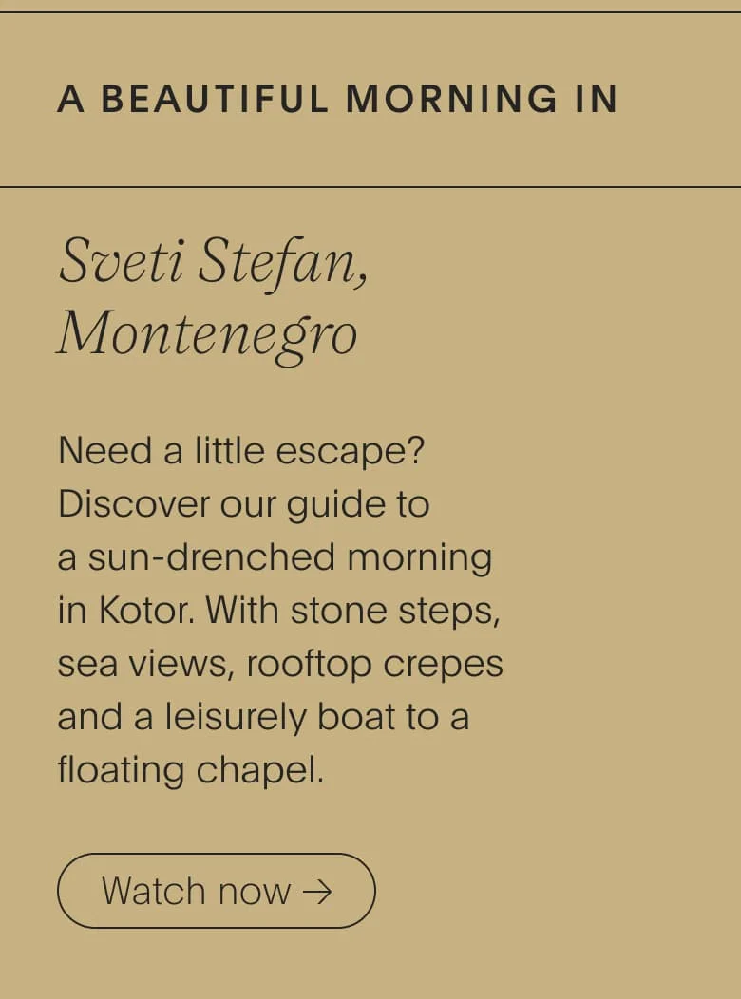Click the word 'crepes' in the paragraph
This screenshot has width=741, height=999.
coord(443,665)
